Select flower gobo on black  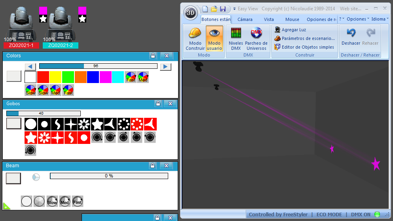click(84, 124)
